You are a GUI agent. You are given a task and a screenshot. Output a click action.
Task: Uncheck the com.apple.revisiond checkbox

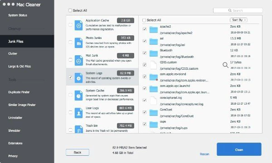(145, 77)
